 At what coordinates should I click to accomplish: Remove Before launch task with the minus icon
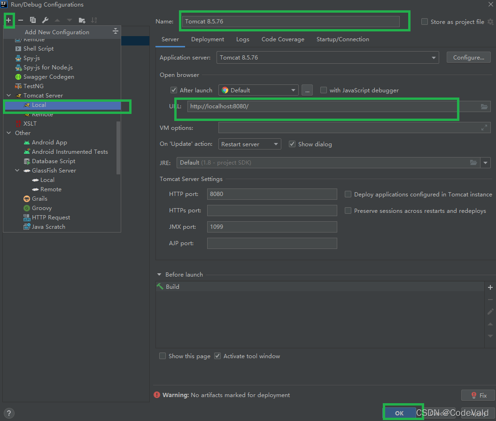490,300
